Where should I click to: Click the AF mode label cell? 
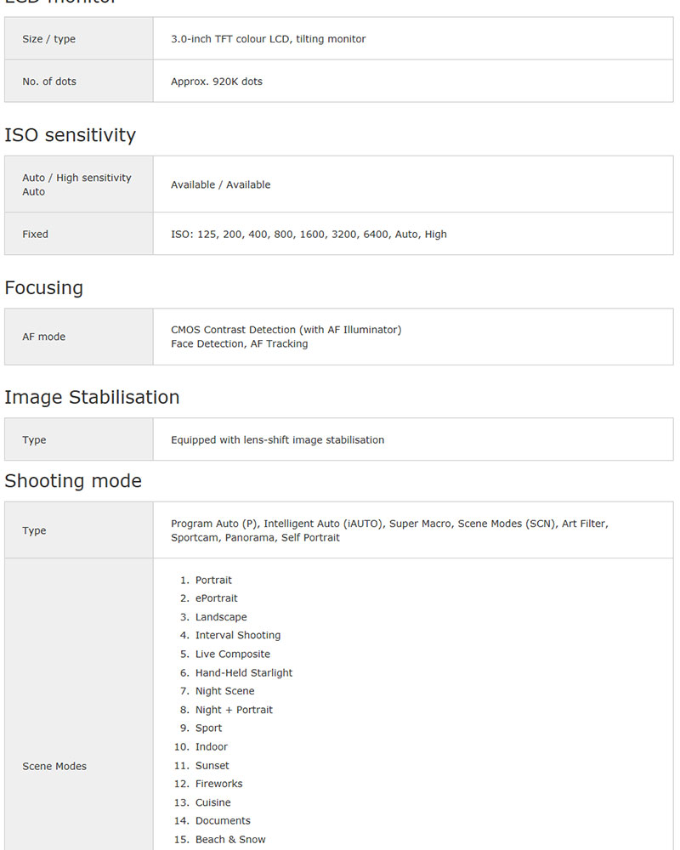coord(43,337)
